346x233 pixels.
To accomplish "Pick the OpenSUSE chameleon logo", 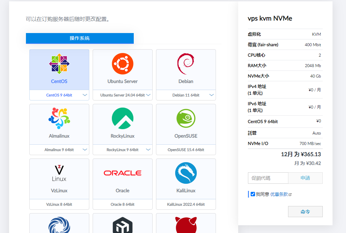I will 186,118.
